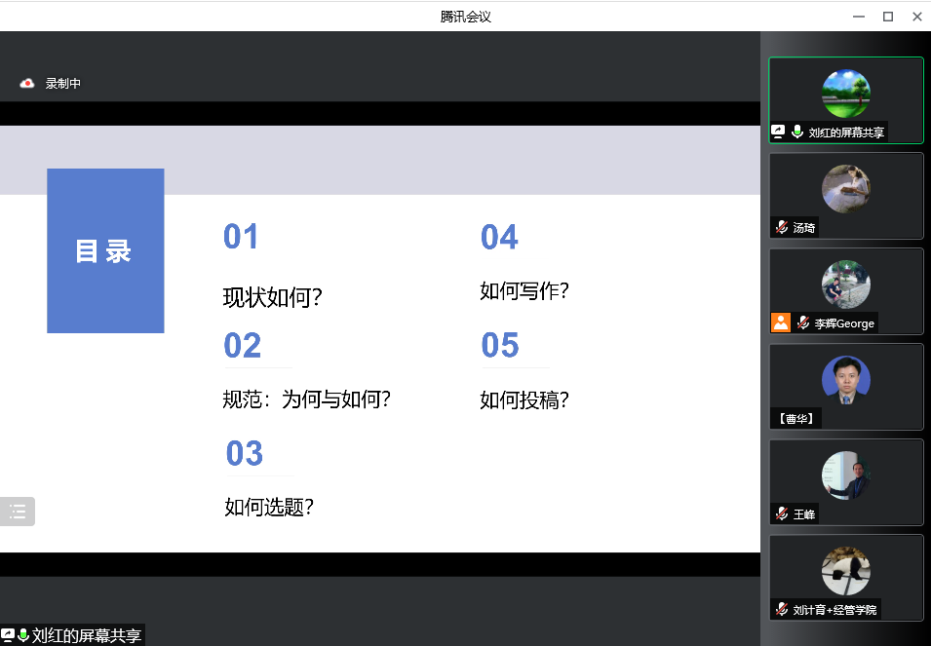The image size is (931, 646).
Task: Open the slide outline list button
Action: [x=18, y=512]
